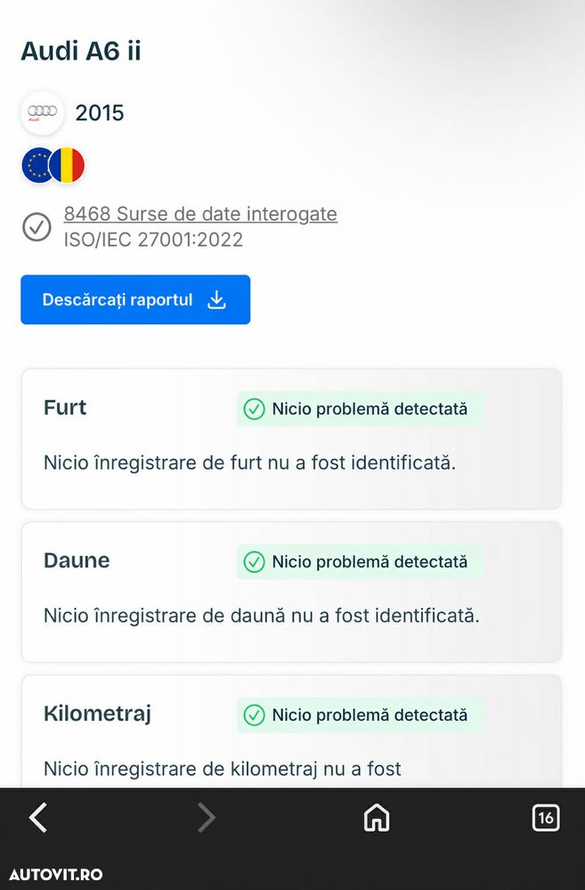Tap the European Union flag icon
This screenshot has height=890, width=585.
coord(39,166)
